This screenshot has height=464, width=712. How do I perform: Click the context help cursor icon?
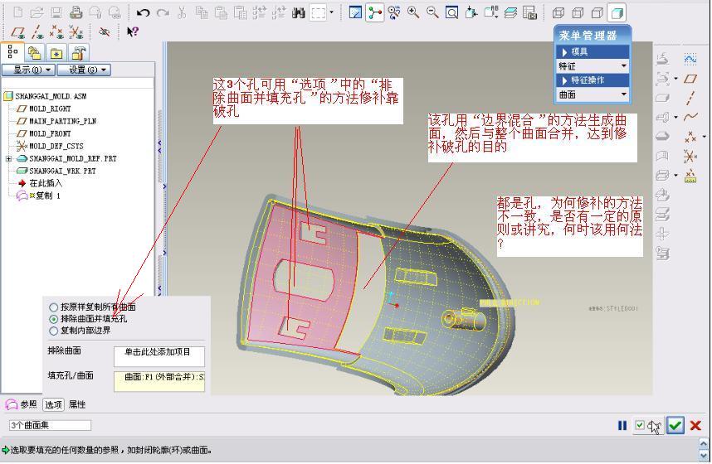(x=133, y=31)
